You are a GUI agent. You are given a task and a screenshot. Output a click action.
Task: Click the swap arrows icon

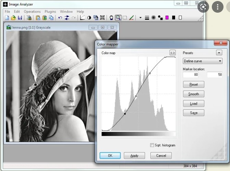tap(67, 18)
